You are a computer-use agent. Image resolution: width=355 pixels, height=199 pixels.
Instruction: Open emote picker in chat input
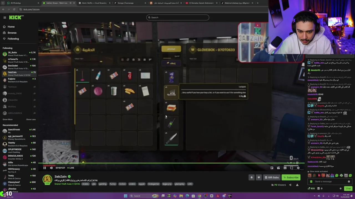tap(349, 182)
